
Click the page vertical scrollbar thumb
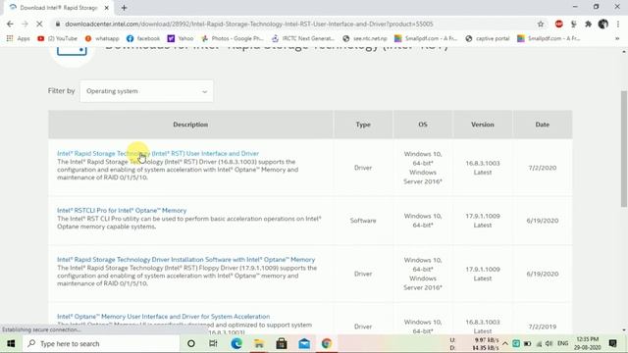[624, 148]
